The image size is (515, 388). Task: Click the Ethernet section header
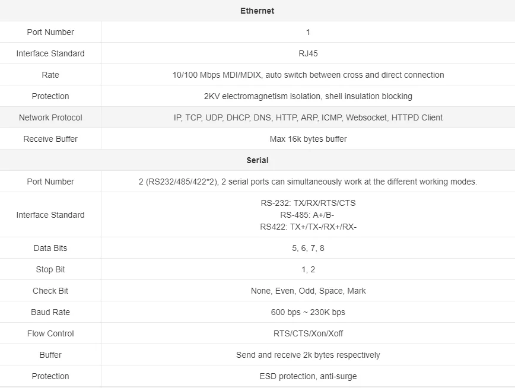coord(257,11)
